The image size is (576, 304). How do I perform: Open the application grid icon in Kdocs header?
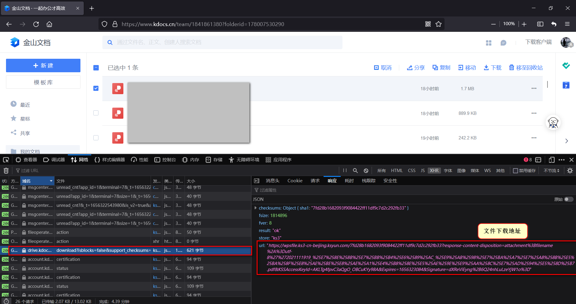(489, 43)
